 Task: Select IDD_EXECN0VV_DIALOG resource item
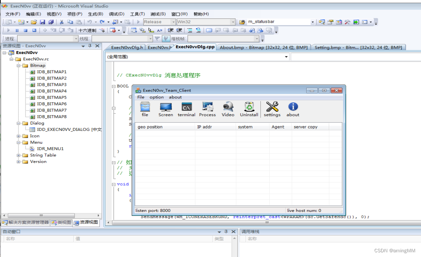[69, 129]
